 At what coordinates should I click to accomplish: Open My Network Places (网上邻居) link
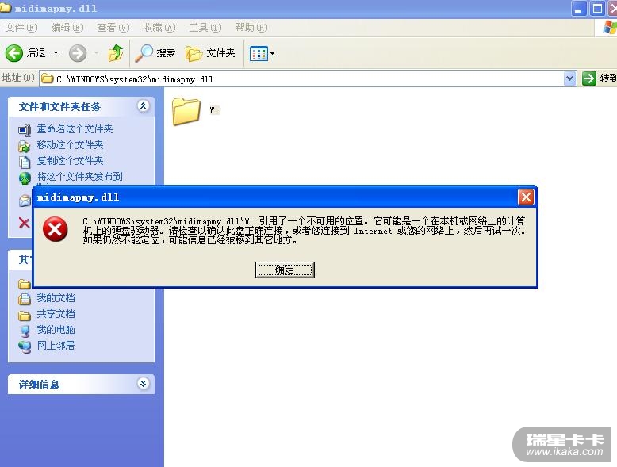point(56,346)
